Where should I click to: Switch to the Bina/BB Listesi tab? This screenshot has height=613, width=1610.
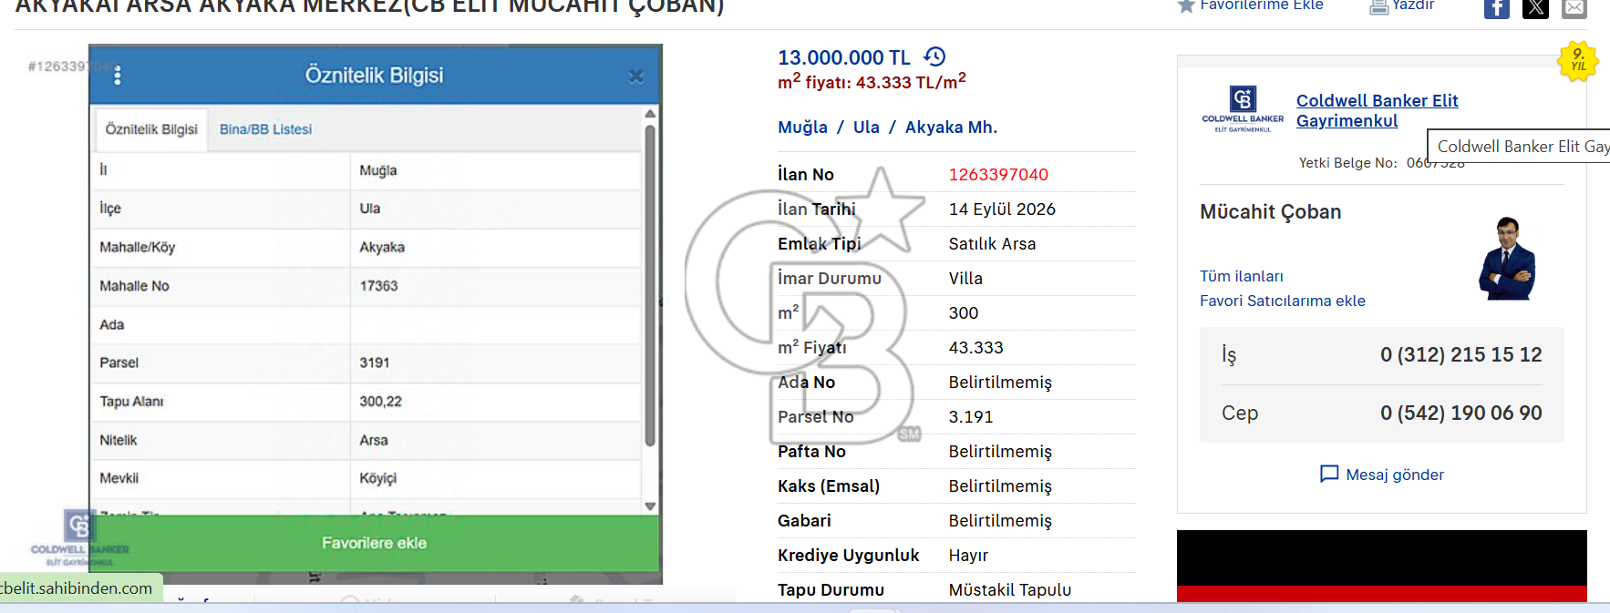tap(265, 129)
